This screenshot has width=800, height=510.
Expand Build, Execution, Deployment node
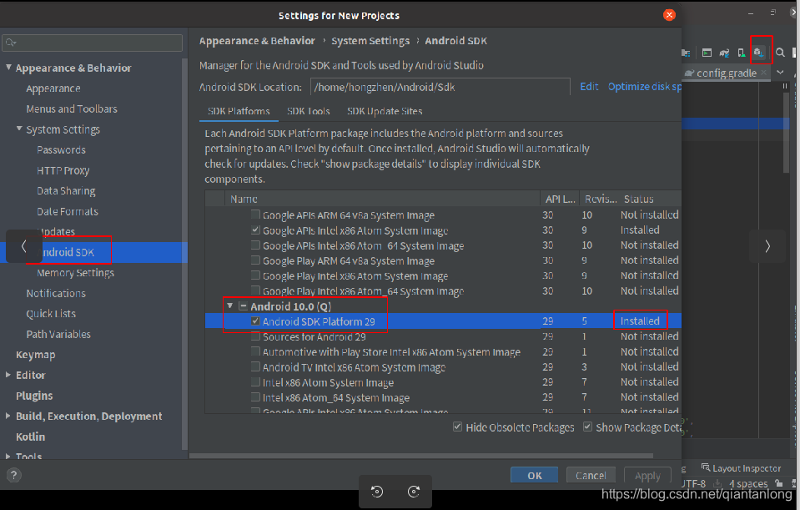[8, 416]
